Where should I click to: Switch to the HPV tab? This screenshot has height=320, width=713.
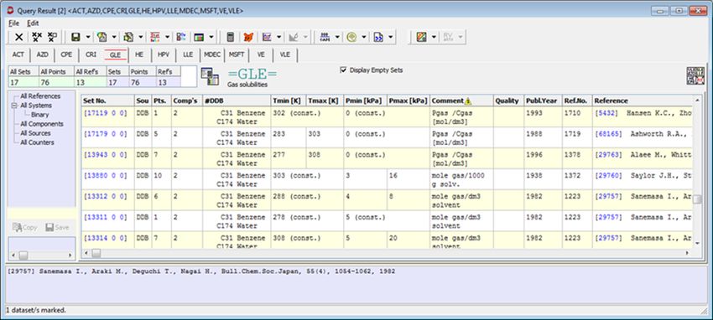click(164, 54)
